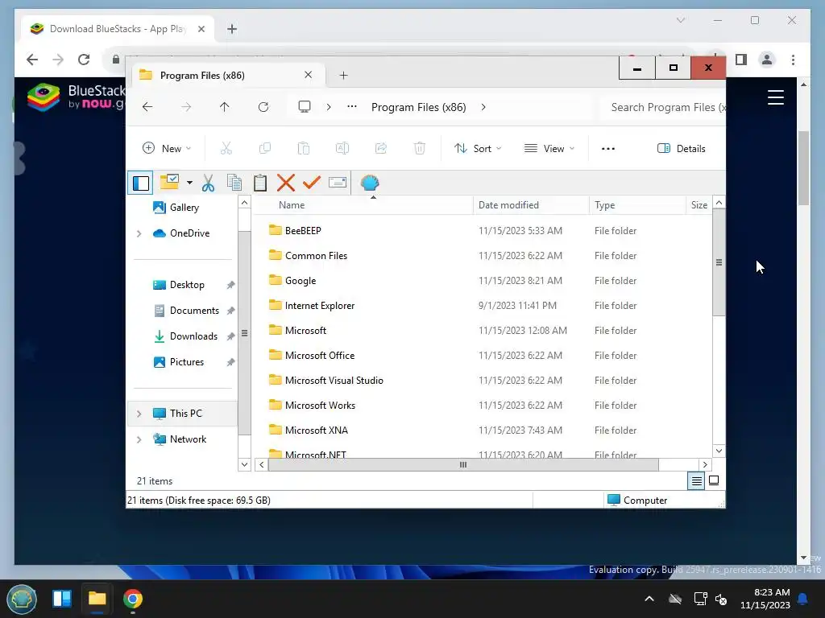
Task: Select Pictures in quick access
Action: (x=186, y=362)
